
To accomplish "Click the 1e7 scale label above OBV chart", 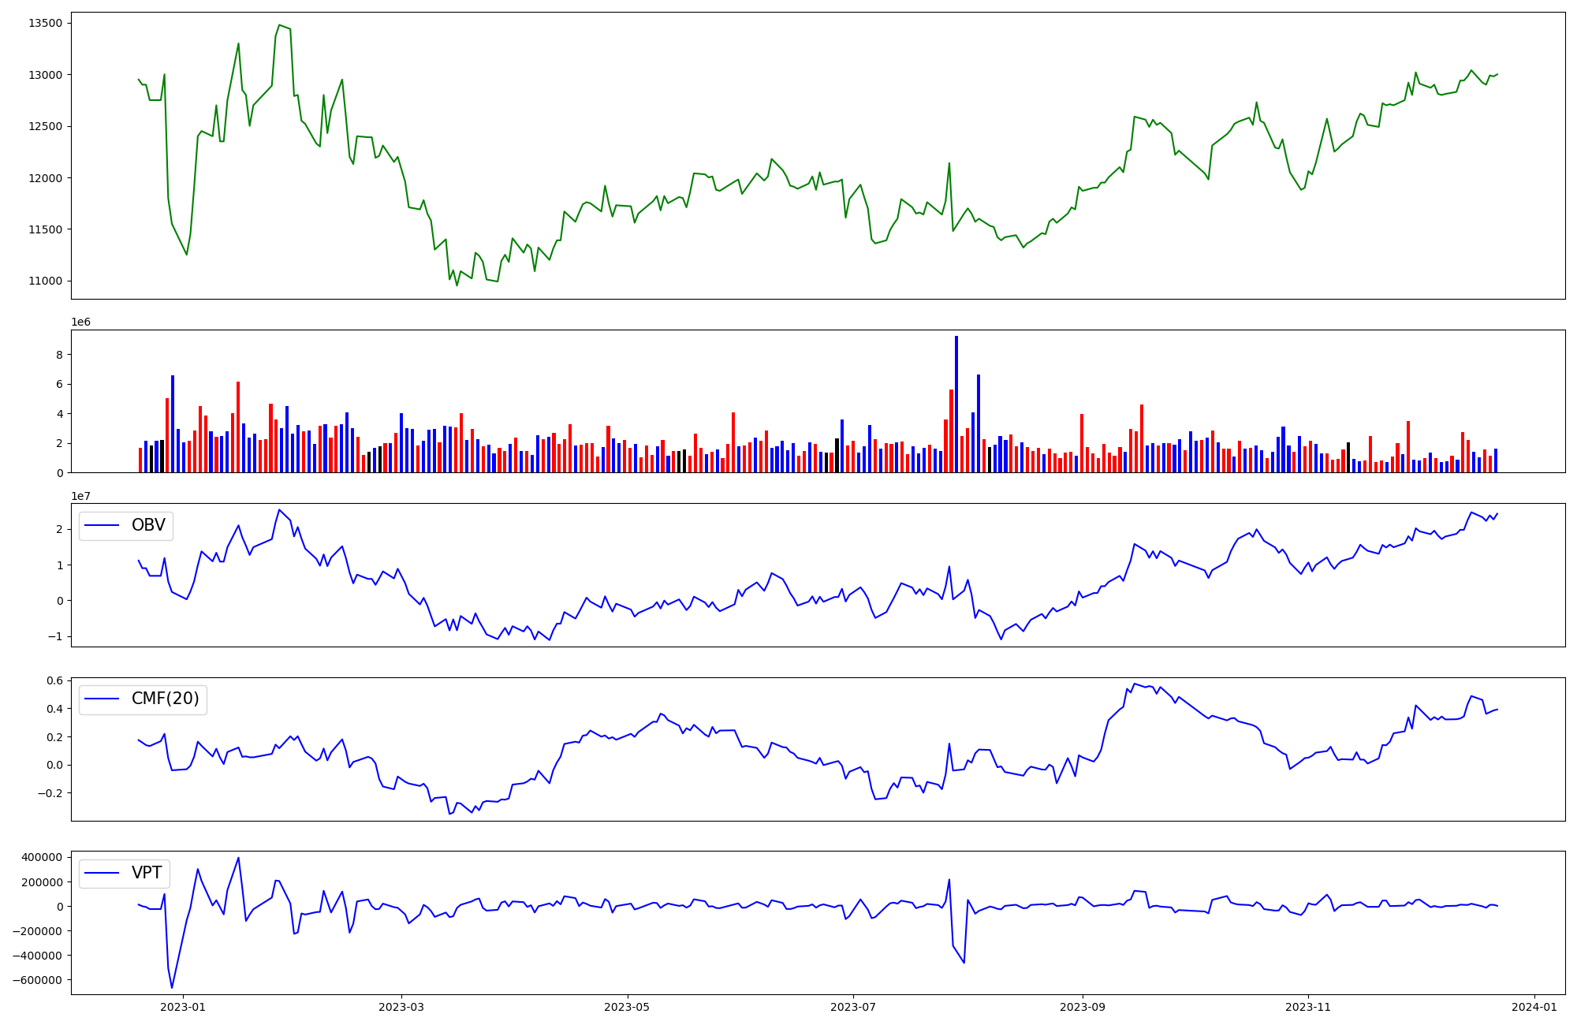I will pyautogui.click(x=81, y=496).
